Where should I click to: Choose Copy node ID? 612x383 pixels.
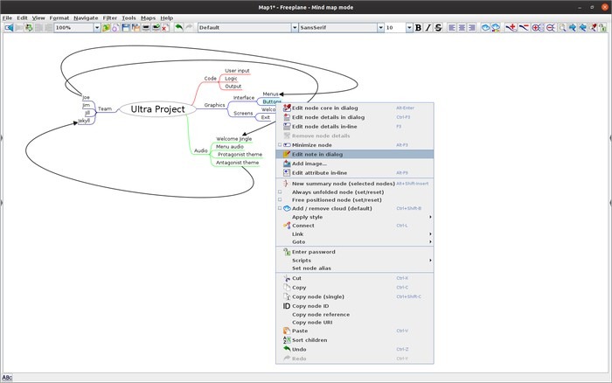tap(354, 306)
